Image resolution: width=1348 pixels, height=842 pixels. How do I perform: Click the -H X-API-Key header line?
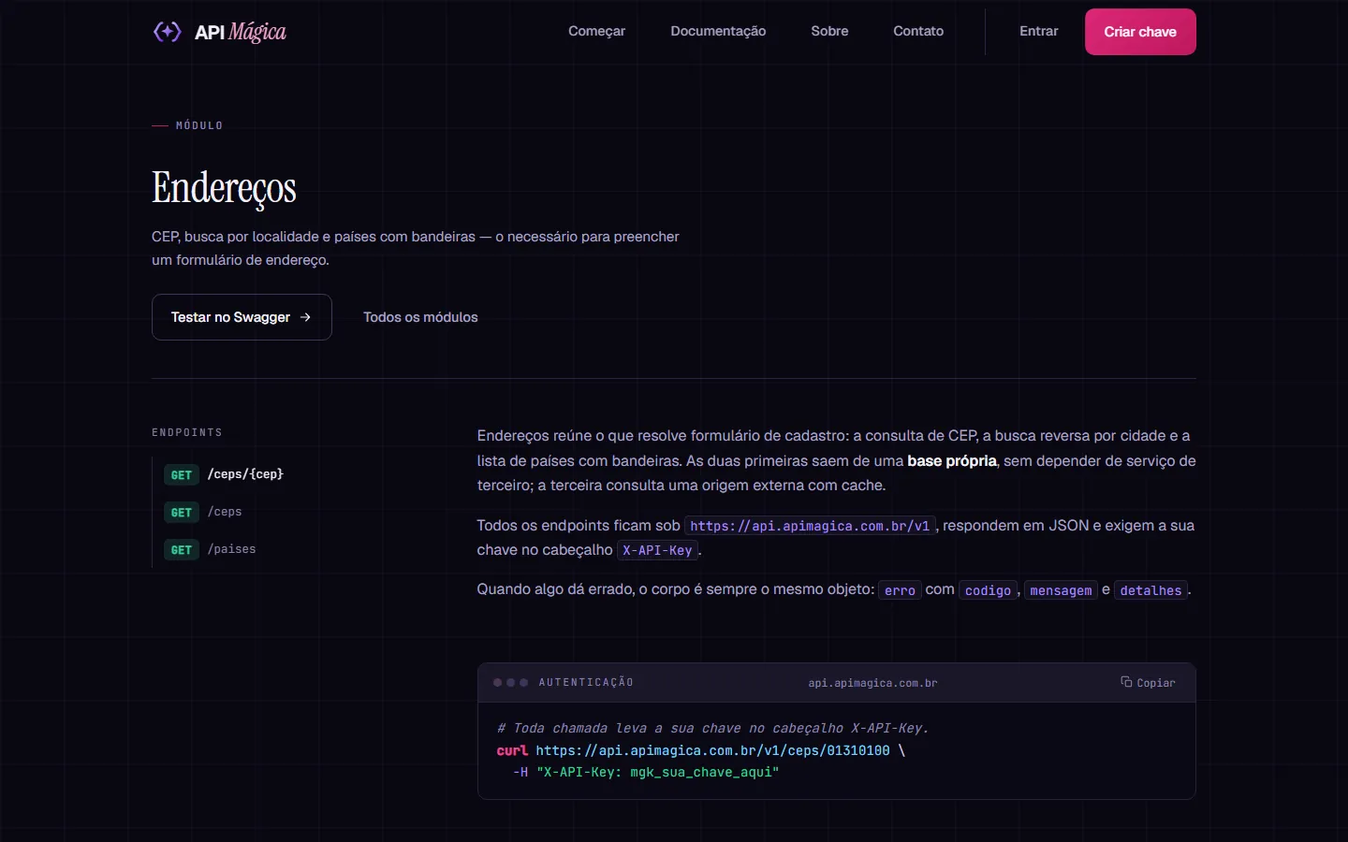tap(646, 772)
